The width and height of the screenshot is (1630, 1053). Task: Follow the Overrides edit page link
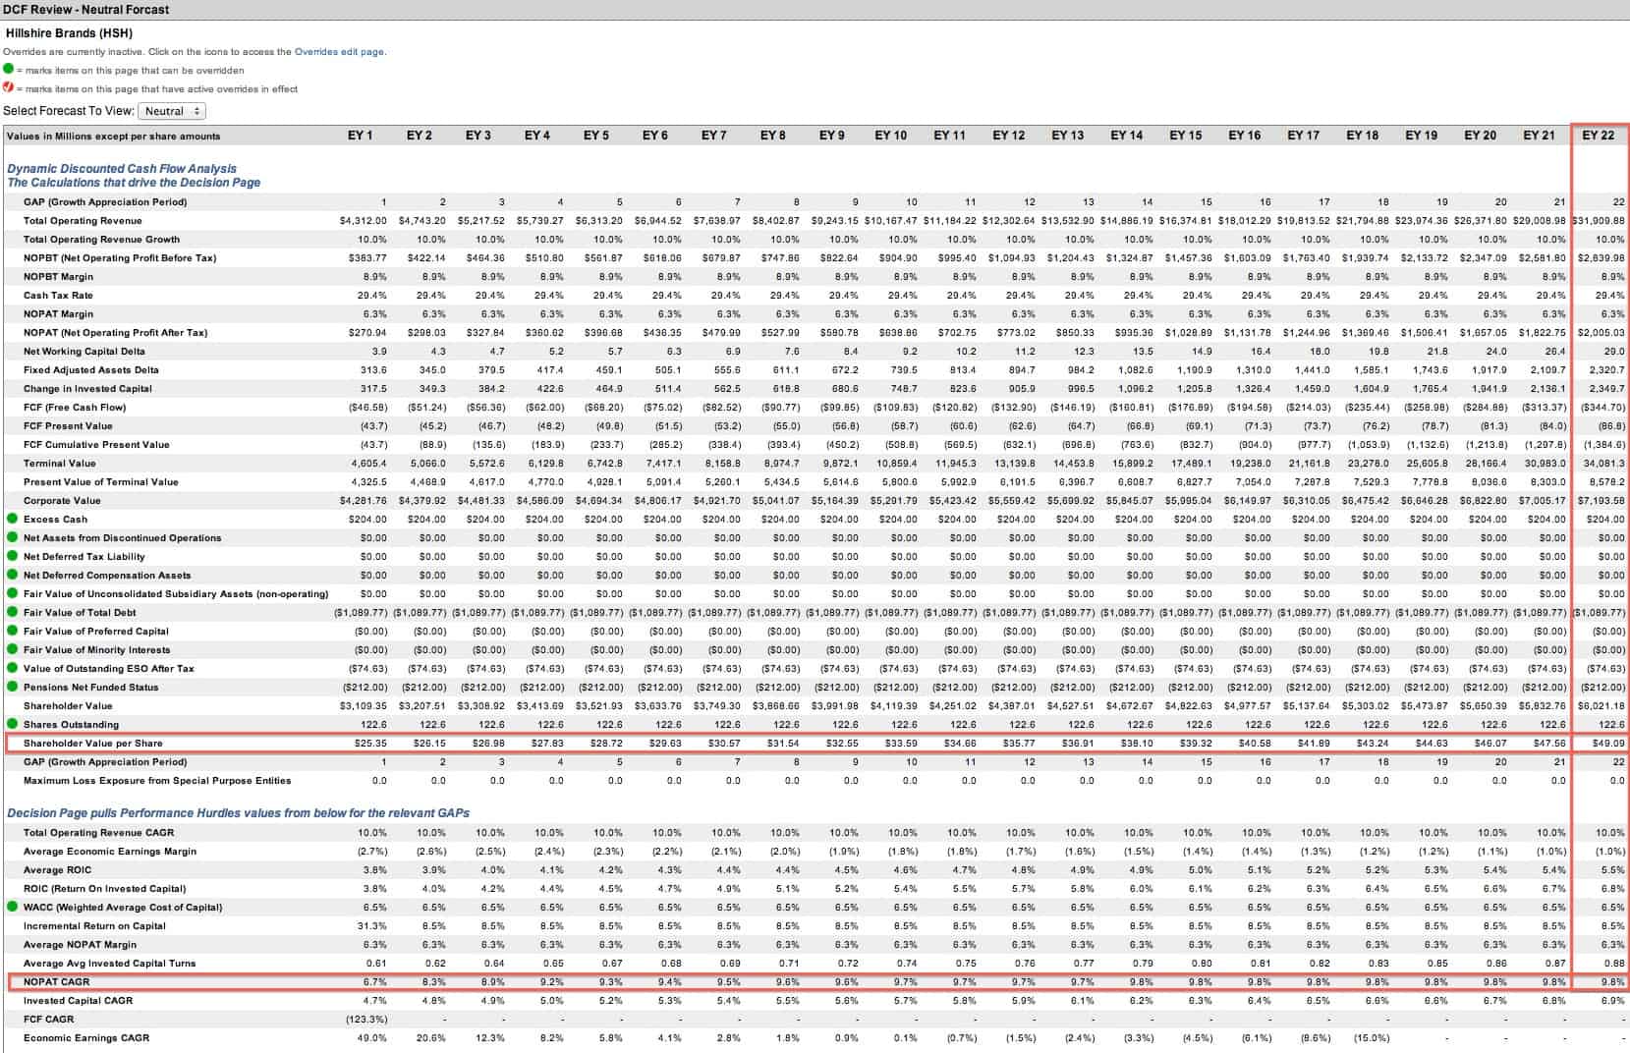point(339,52)
